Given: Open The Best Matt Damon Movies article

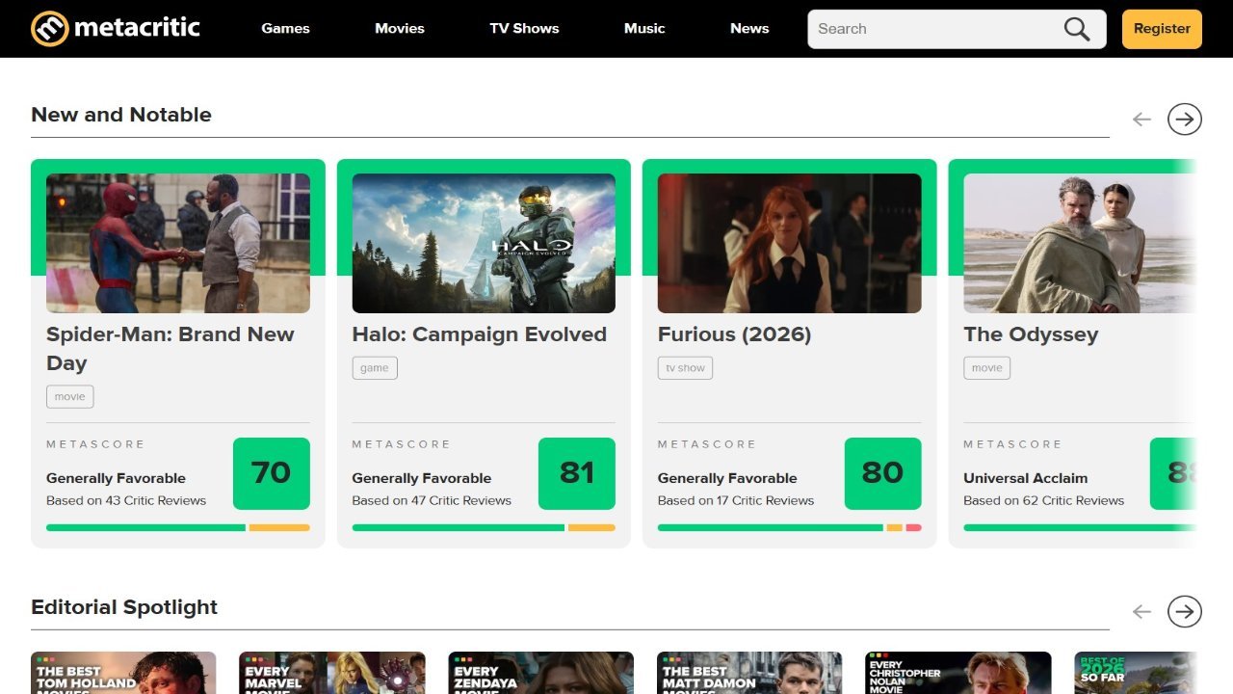Looking at the screenshot, I should coord(749,673).
